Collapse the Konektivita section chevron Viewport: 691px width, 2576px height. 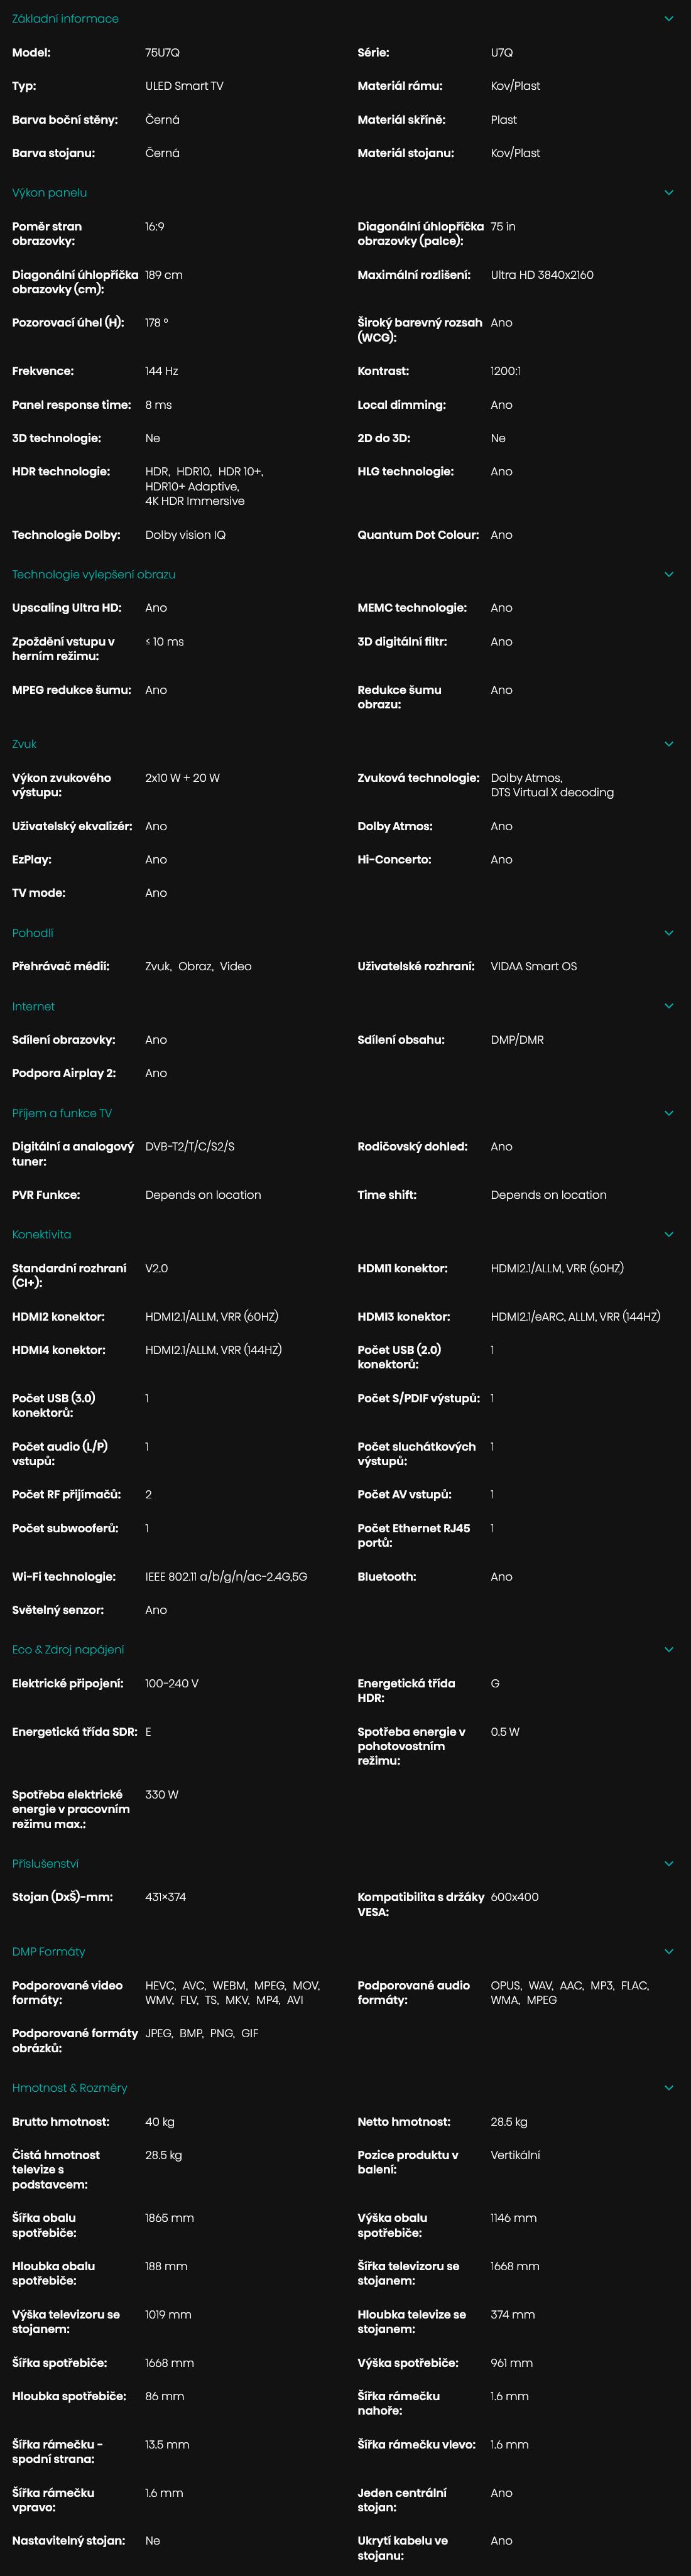669,1234
